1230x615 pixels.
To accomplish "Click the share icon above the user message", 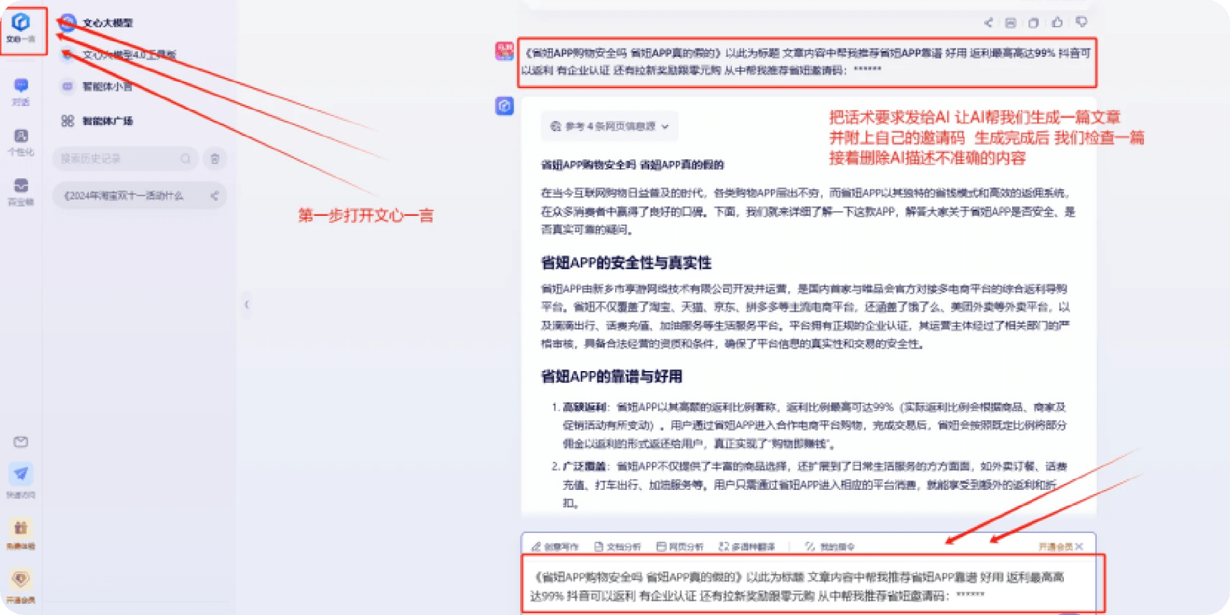I will [x=988, y=23].
